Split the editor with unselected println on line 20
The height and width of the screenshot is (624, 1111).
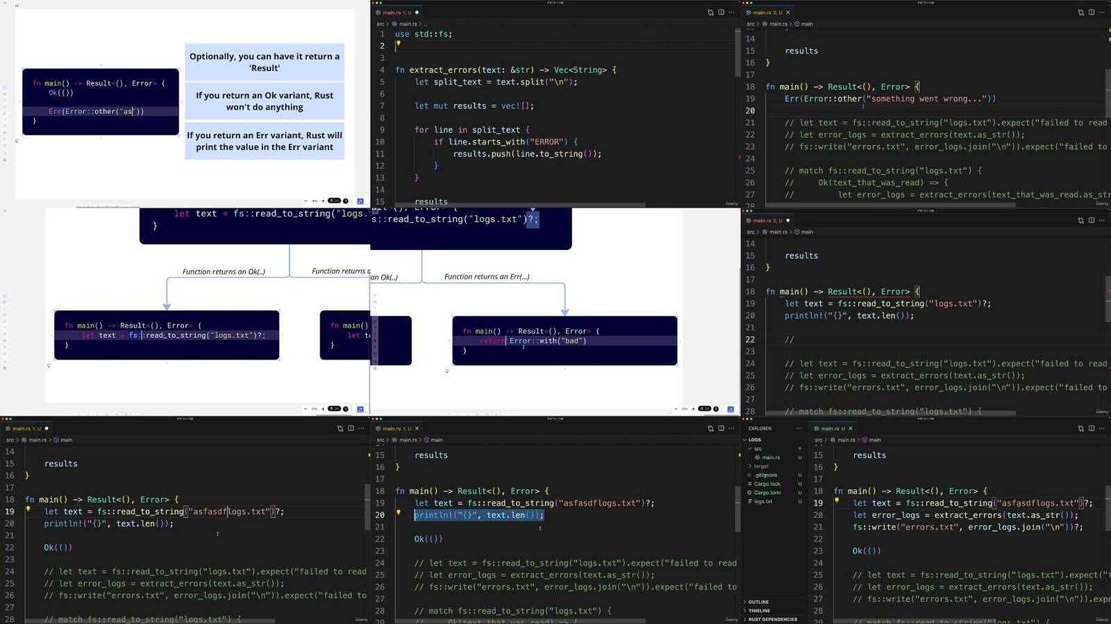click(351, 428)
